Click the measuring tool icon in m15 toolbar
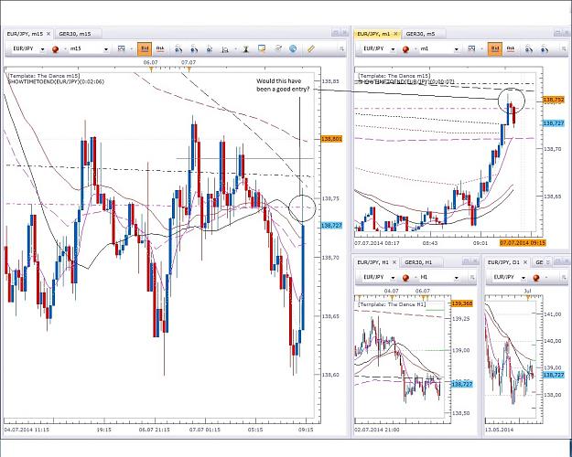This screenshot has height=457, width=572. point(225,49)
